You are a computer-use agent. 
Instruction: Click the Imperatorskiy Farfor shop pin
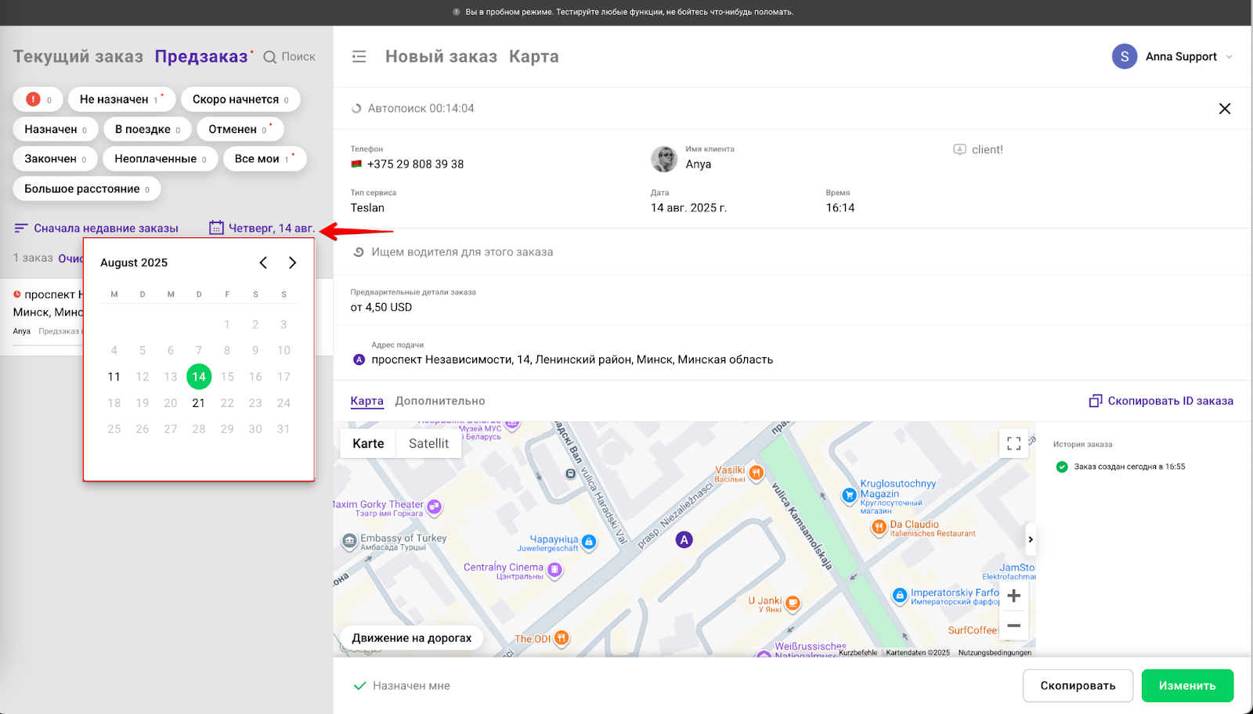[x=900, y=596]
